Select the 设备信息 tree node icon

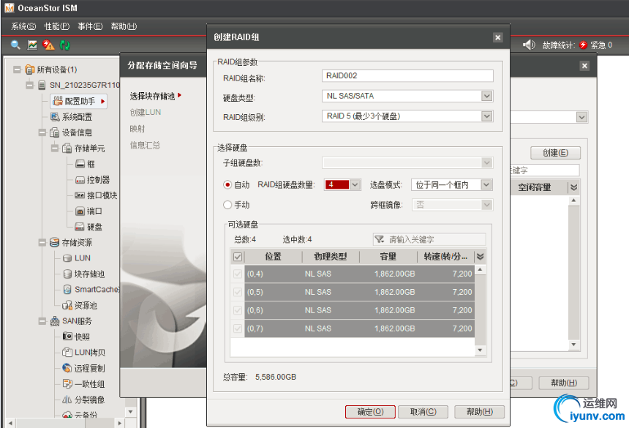pos(55,132)
